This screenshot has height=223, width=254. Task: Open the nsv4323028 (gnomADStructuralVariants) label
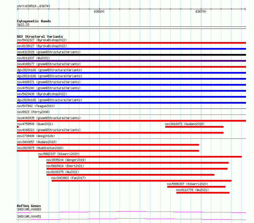(x=49, y=52)
